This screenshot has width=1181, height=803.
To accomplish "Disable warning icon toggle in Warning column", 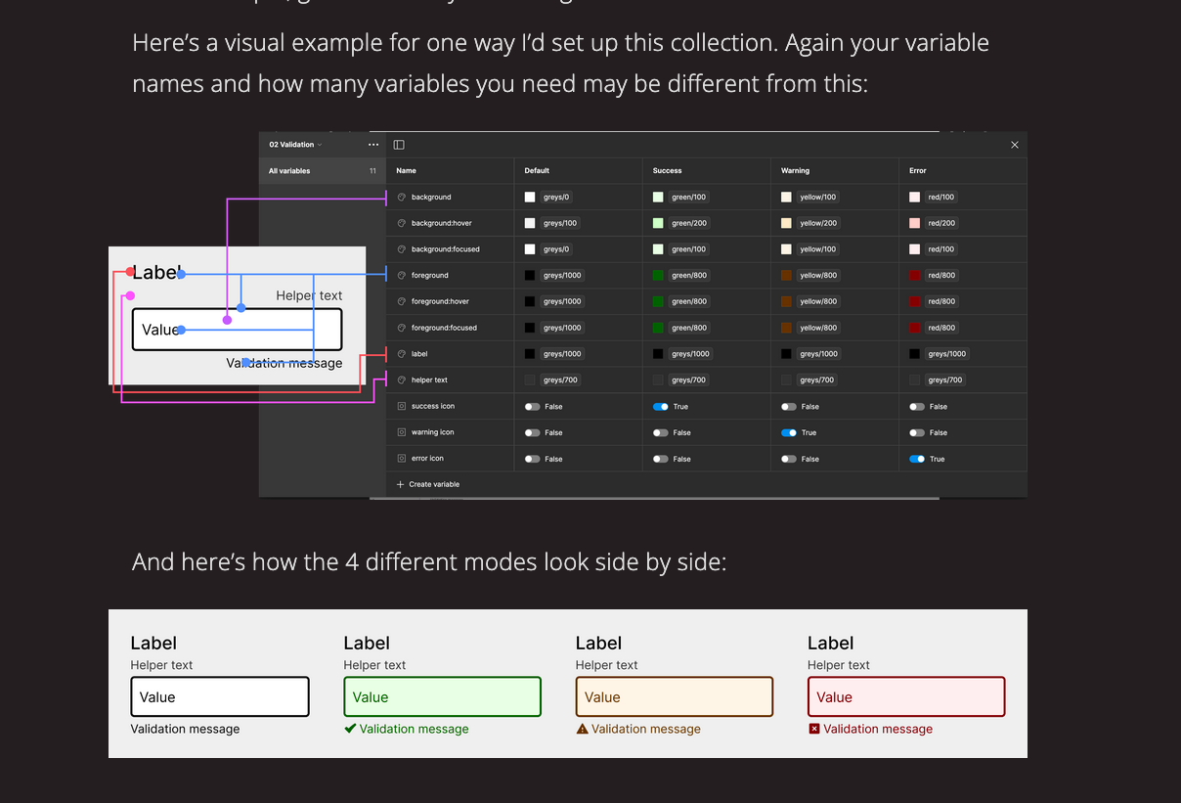I will coord(789,432).
